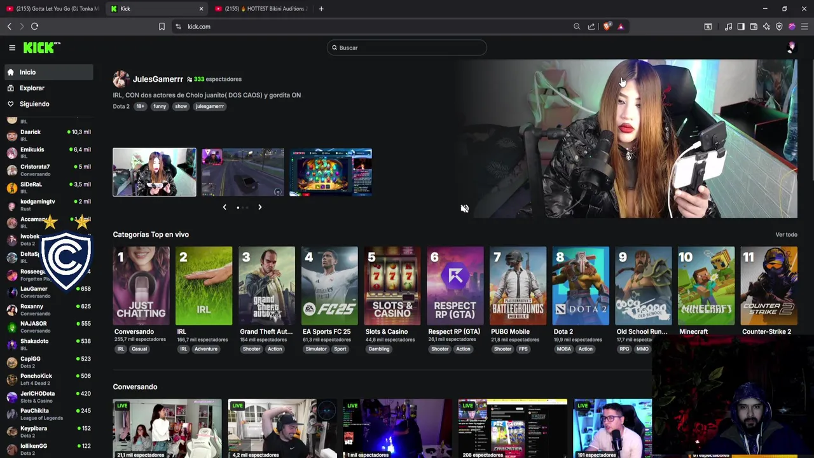
Task: Click the Gambling tag under Slots & Casino
Action: tap(378, 349)
